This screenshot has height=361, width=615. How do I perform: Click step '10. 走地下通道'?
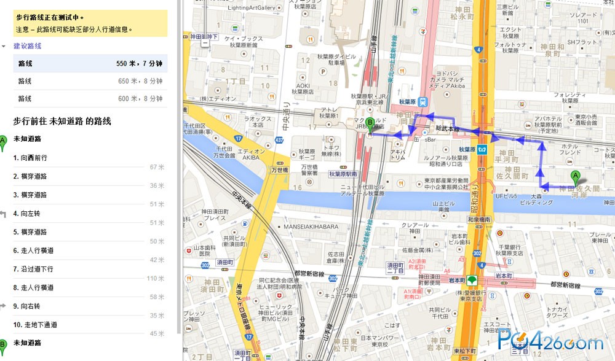tap(35, 325)
